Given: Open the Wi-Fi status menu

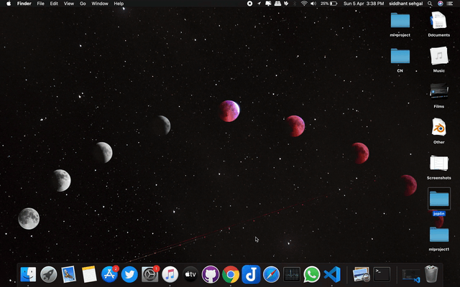Looking at the screenshot, I should pyautogui.click(x=304, y=4).
